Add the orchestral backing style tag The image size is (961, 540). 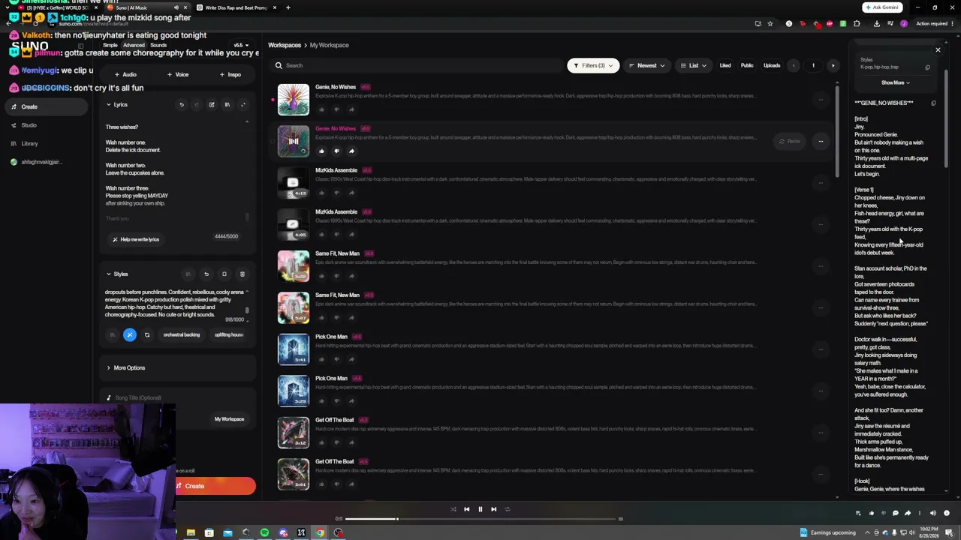pos(182,334)
